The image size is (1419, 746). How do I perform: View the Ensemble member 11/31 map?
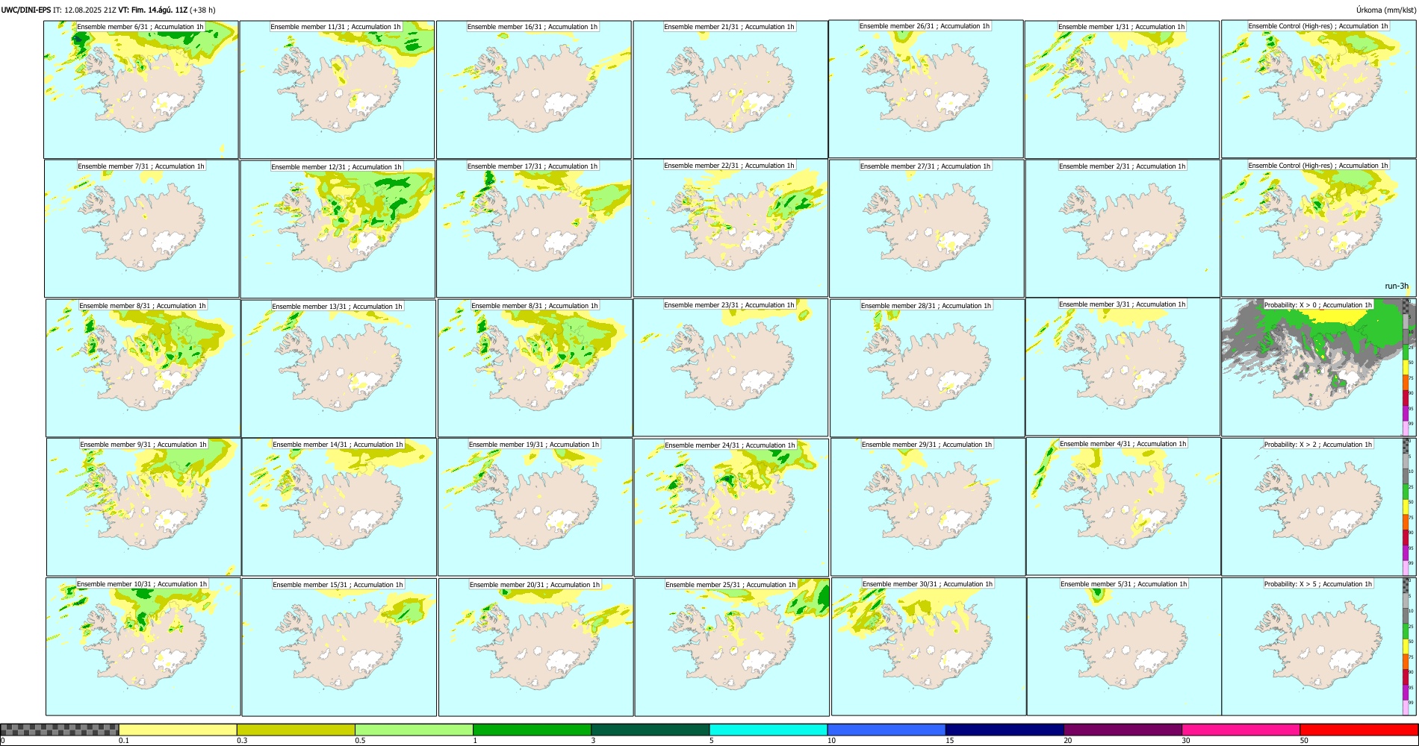337,90
